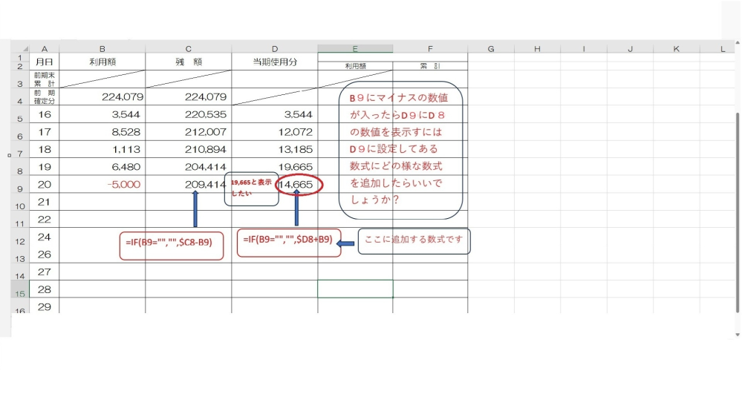Click the blue left-pointing arrow shape
742x417 pixels.
348,243
